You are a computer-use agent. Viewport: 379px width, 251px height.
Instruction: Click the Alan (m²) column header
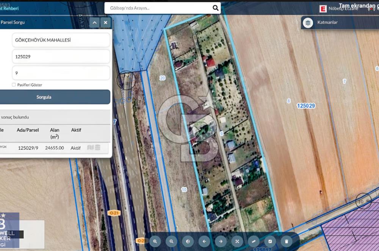click(x=55, y=133)
